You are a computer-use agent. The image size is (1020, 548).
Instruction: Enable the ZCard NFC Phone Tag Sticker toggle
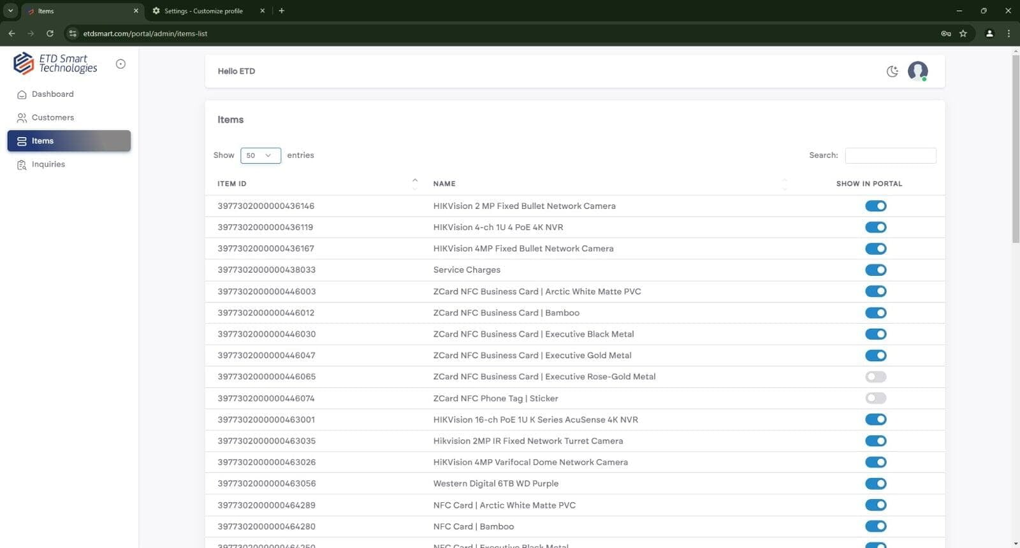click(x=876, y=398)
